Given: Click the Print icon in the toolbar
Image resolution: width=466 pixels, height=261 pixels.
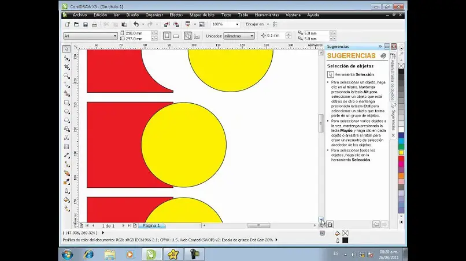Looking at the screenshot, I should pyautogui.click(x=95, y=25).
